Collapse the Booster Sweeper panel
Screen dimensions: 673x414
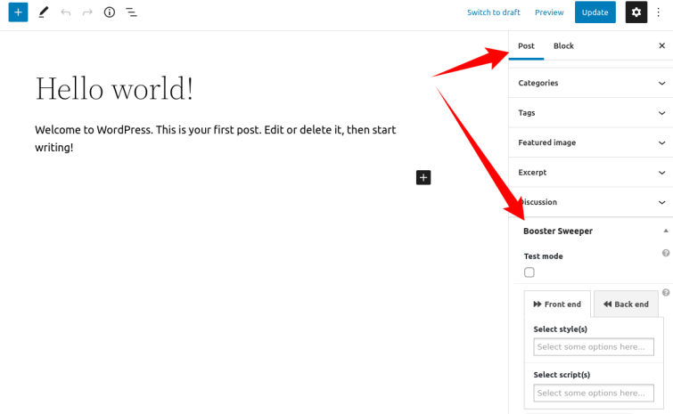[666, 231]
